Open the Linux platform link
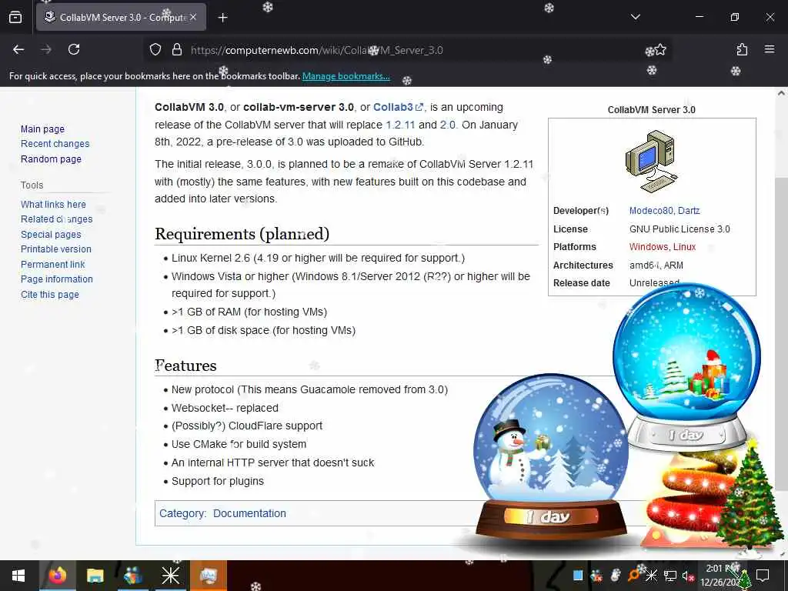Image resolution: width=788 pixels, height=591 pixels. (x=684, y=247)
